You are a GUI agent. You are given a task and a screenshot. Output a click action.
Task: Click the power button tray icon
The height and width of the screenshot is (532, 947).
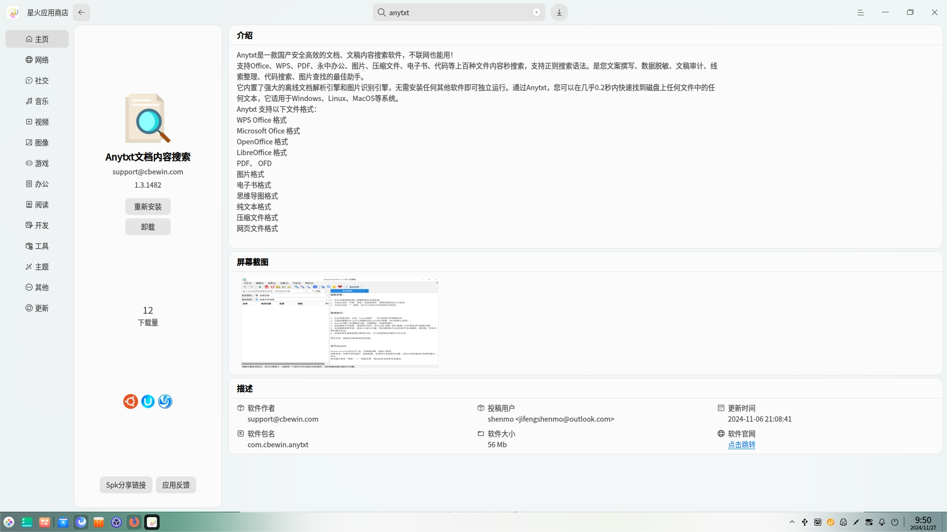(x=895, y=522)
